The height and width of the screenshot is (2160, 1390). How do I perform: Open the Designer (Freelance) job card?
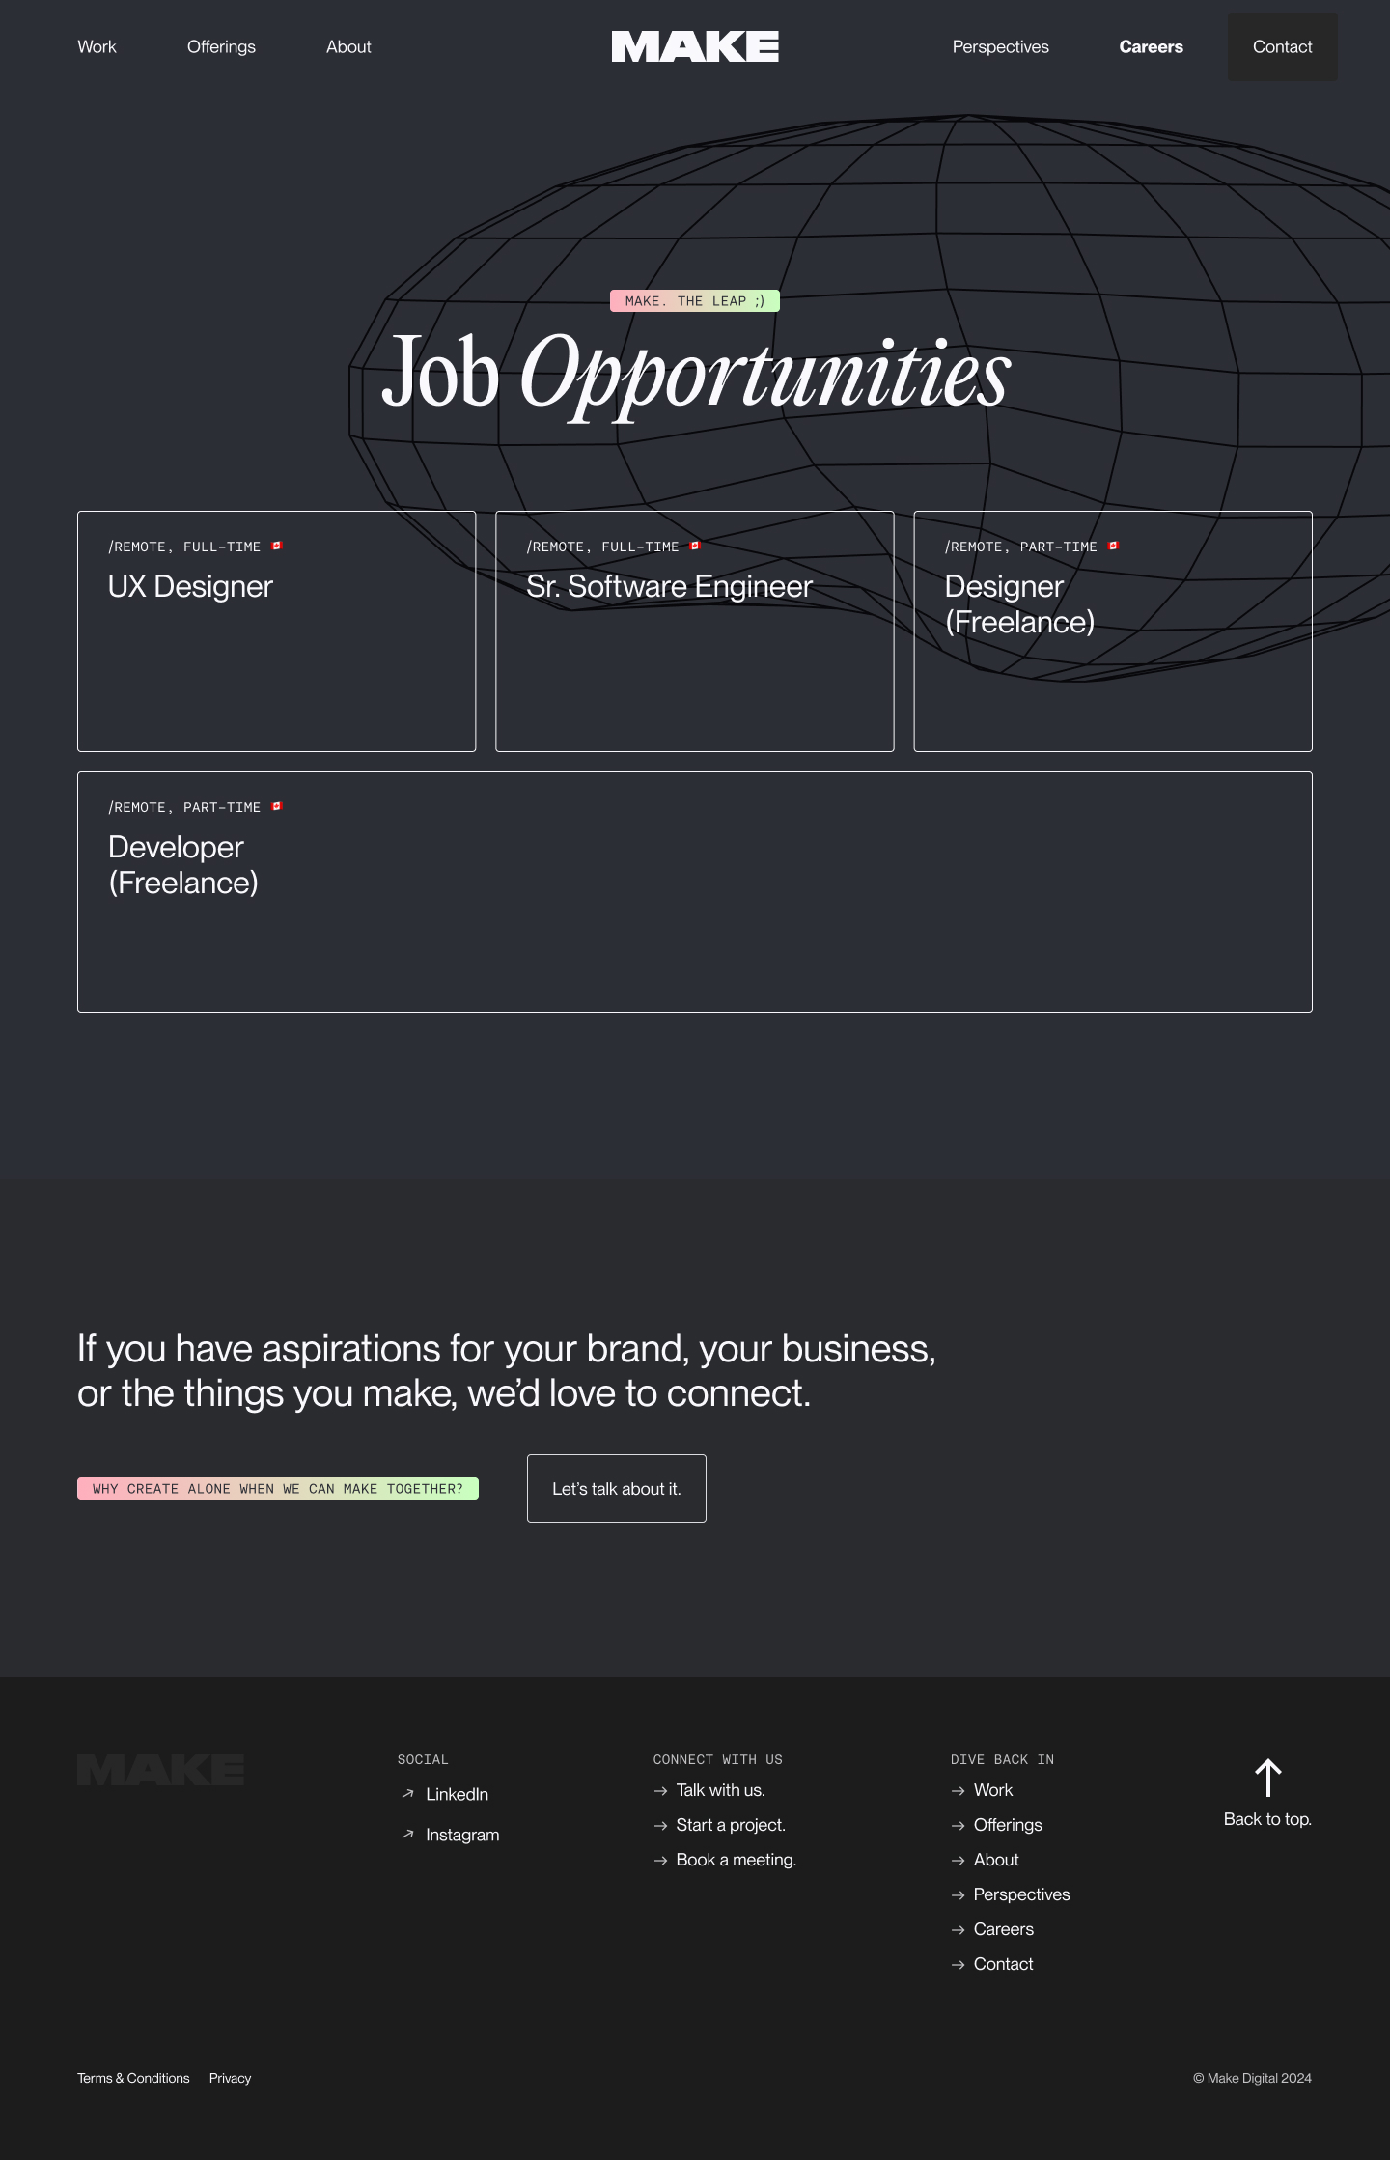[1112, 631]
